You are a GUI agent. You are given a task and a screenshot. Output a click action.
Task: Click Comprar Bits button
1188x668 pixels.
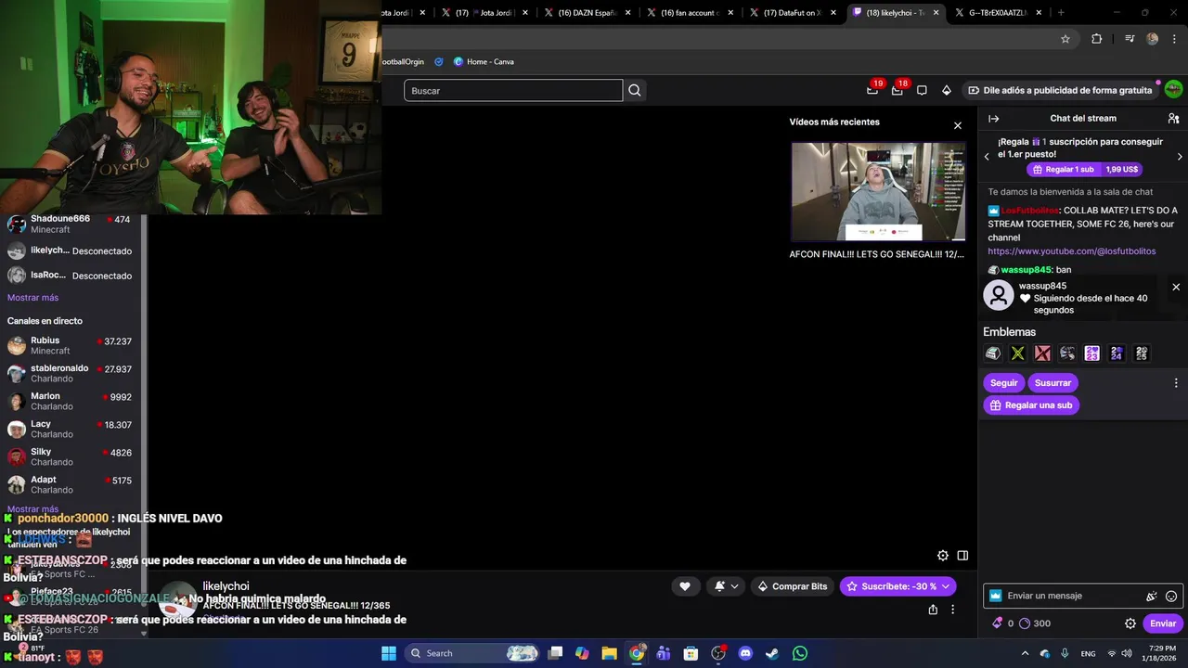click(x=792, y=586)
